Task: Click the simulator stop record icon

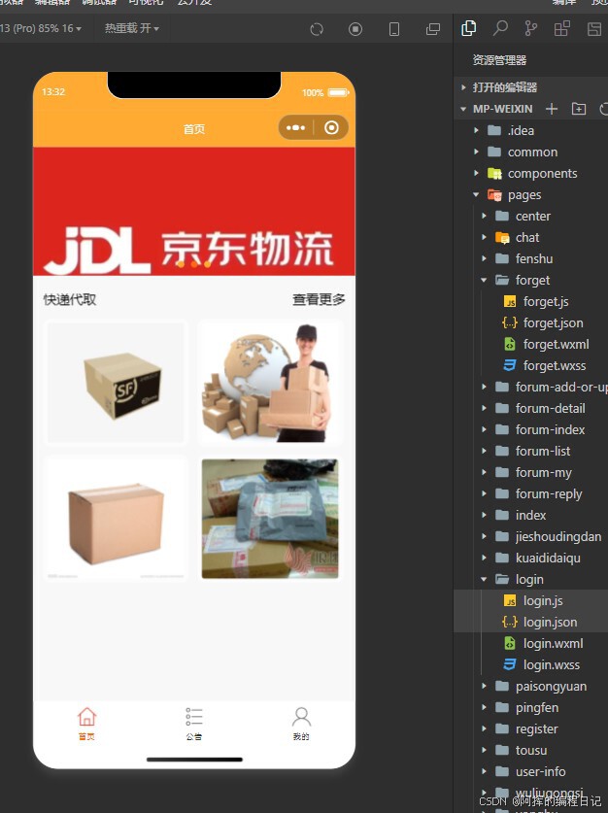Action: coord(355,29)
